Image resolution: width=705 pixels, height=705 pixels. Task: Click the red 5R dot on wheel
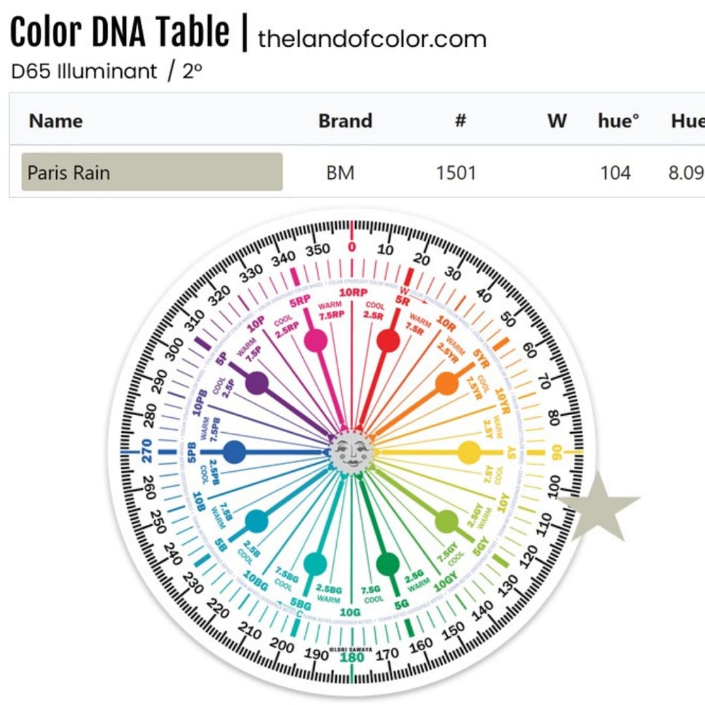(388, 340)
